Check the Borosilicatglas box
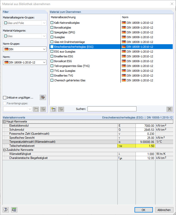Screen dimensions: 176x215 (52, 28)
